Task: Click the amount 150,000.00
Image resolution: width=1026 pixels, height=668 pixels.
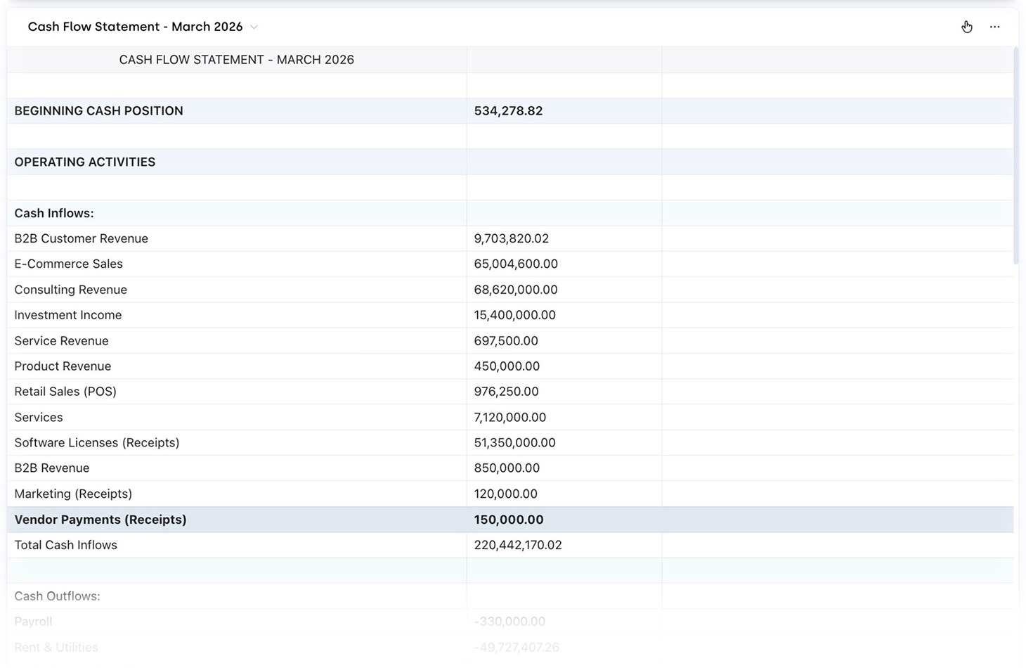Action: point(509,520)
